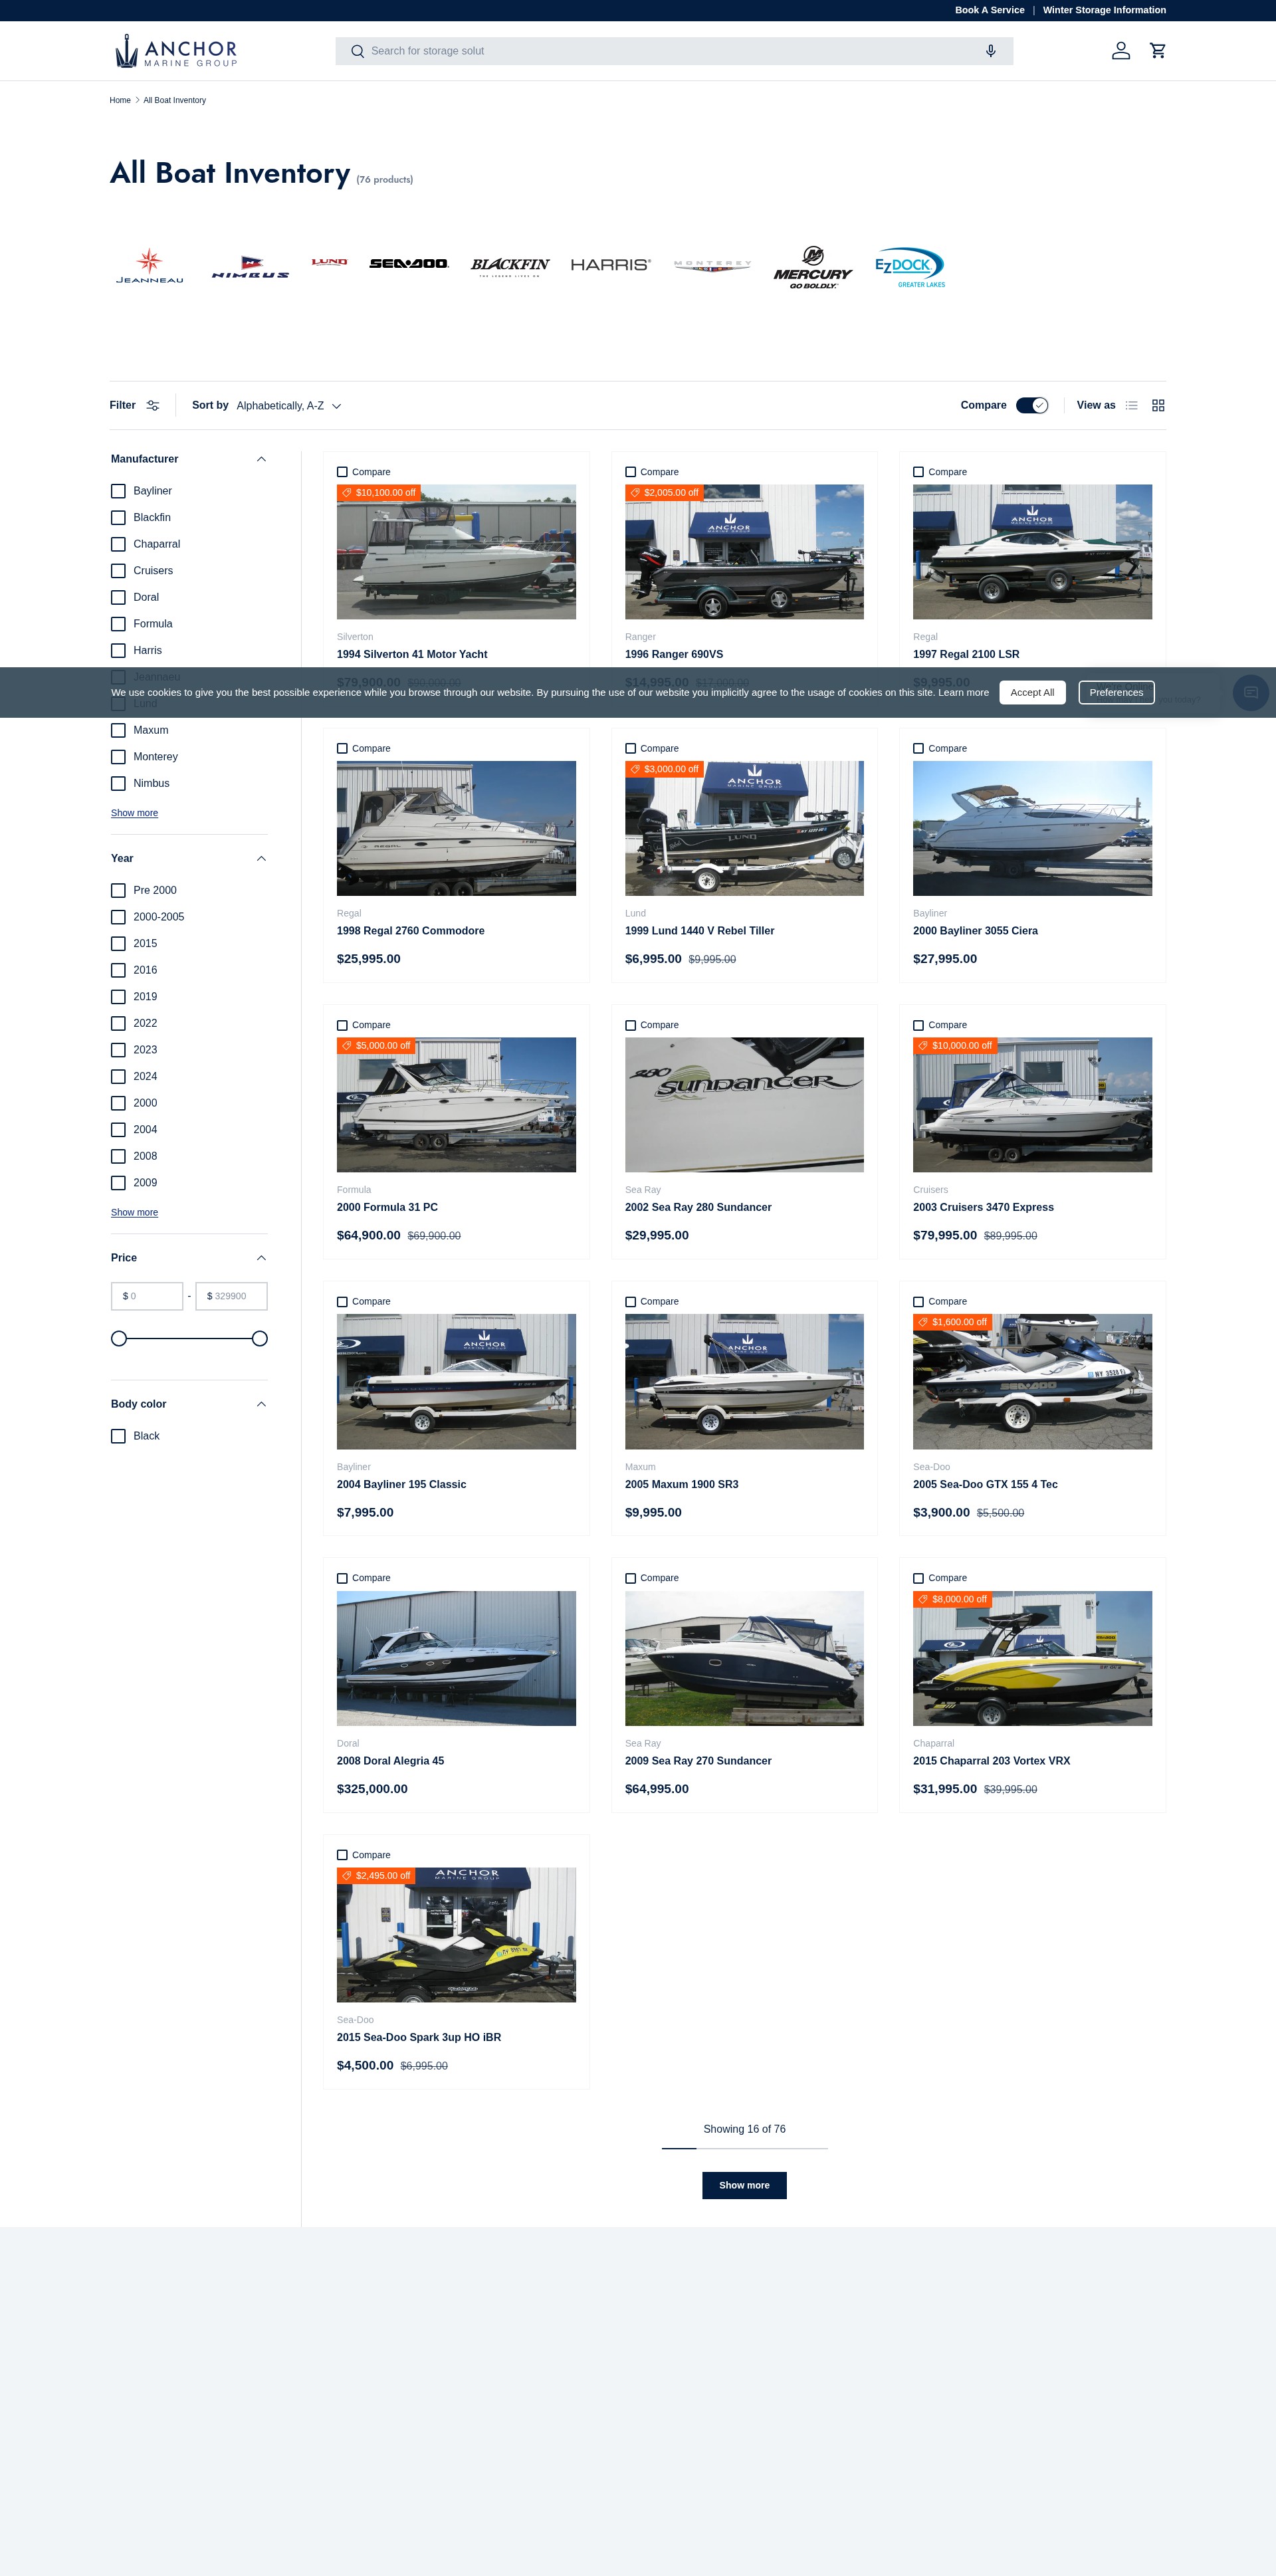Image resolution: width=1276 pixels, height=2576 pixels.
Task: Open 2015 Sea-Doo Spark boat thumbnail
Action: click(x=456, y=1935)
